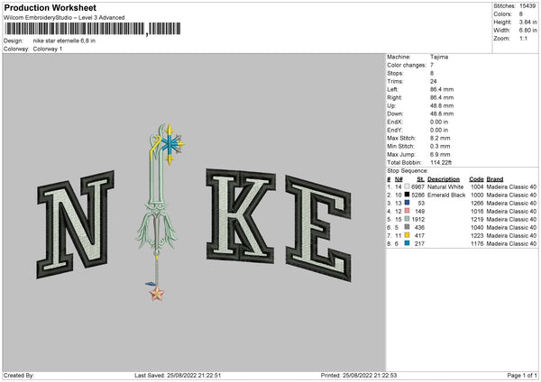Screen dimensions: 541x382
Task: Click the Stitches value 15439
Action: 527,6
